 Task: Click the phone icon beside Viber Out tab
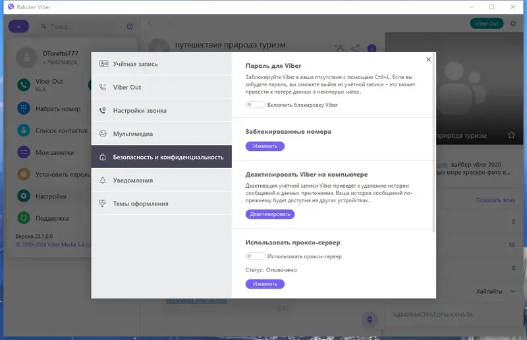tap(103, 87)
